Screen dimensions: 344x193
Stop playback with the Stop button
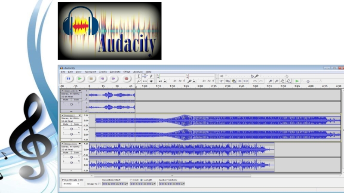tap(91, 78)
